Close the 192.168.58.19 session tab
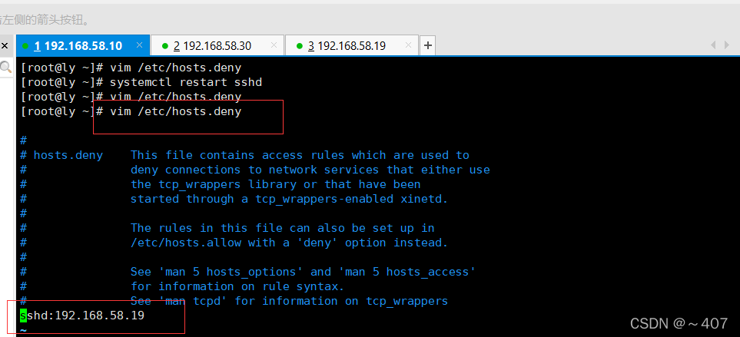Screen dimensions: 740x337 tap(408, 45)
